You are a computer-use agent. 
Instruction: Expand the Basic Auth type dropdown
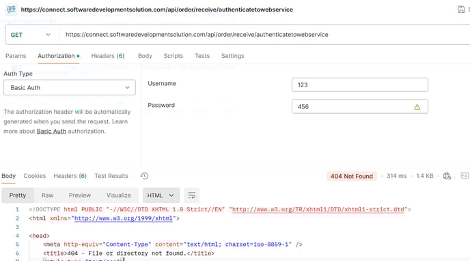tap(70, 88)
